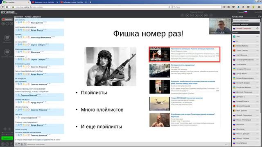Click the bottom-middle round icon in sidebar
The width and height of the screenshot is (262, 147).
point(7,144)
